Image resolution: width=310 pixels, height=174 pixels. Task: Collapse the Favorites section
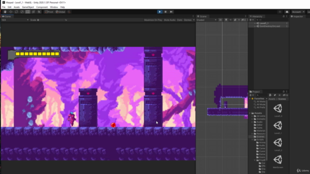click(250, 99)
